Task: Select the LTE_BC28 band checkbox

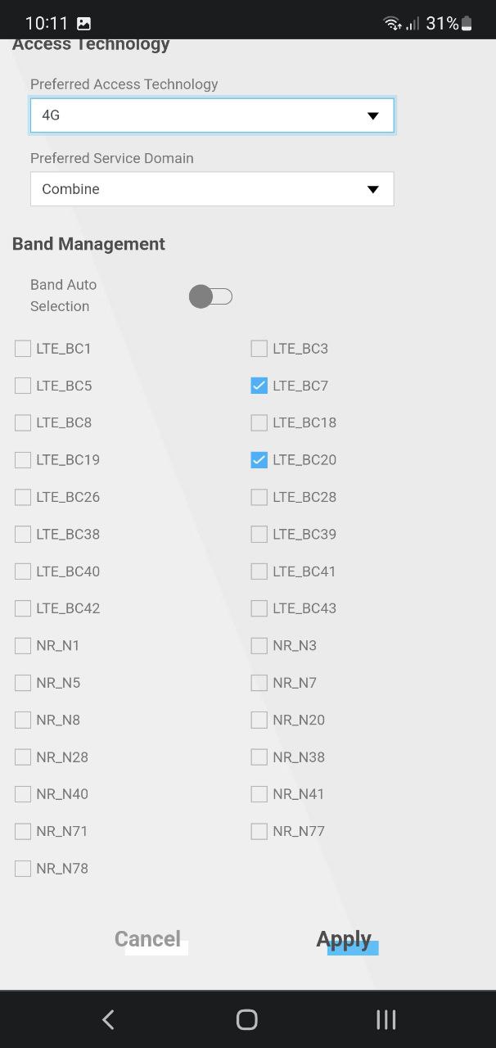Action: (259, 497)
